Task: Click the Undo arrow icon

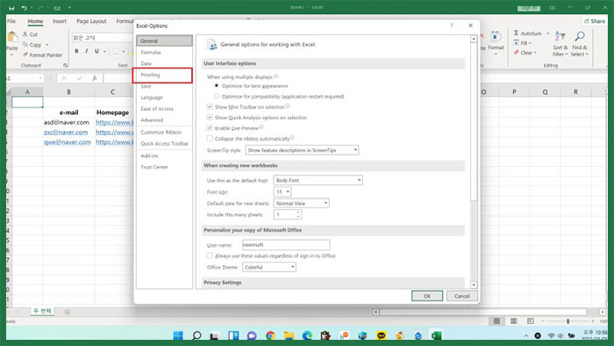Action: [x=25, y=8]
